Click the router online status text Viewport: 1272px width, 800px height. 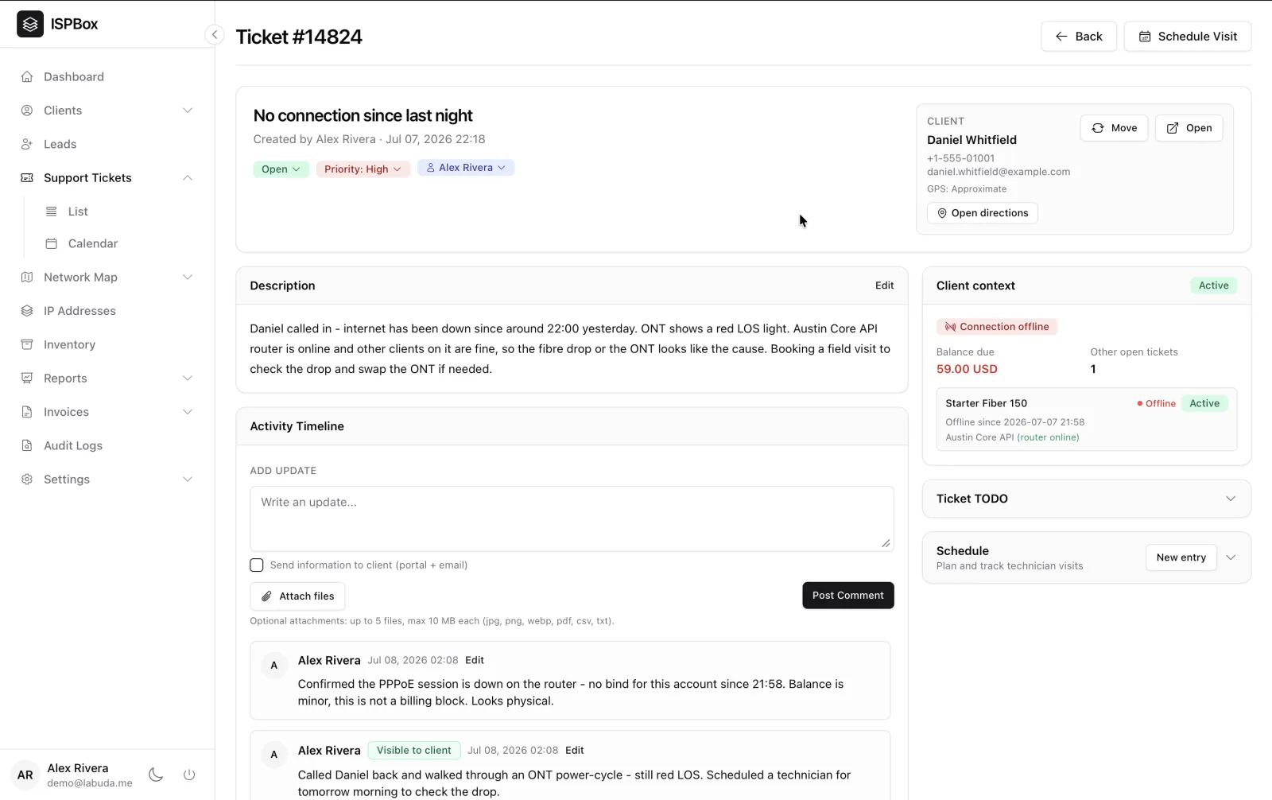coord(1048,437)
